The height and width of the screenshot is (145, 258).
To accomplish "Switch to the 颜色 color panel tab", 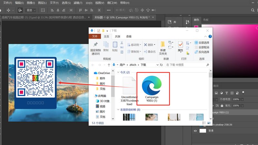I will [x=196, y=20].
